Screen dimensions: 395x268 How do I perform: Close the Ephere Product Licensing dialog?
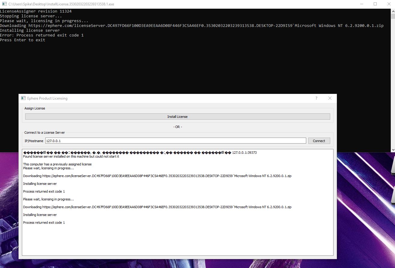(x=330, y=98)
